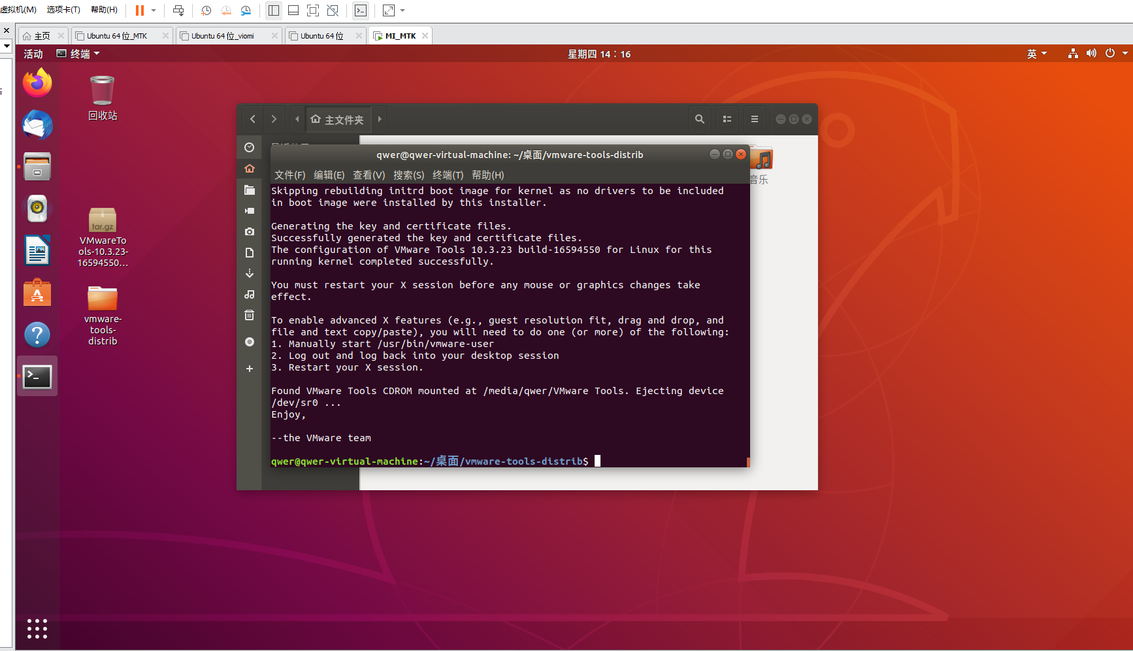Select Recent in Files sidebar
The image size is (1133, 651).
click(x=249, y=148)
